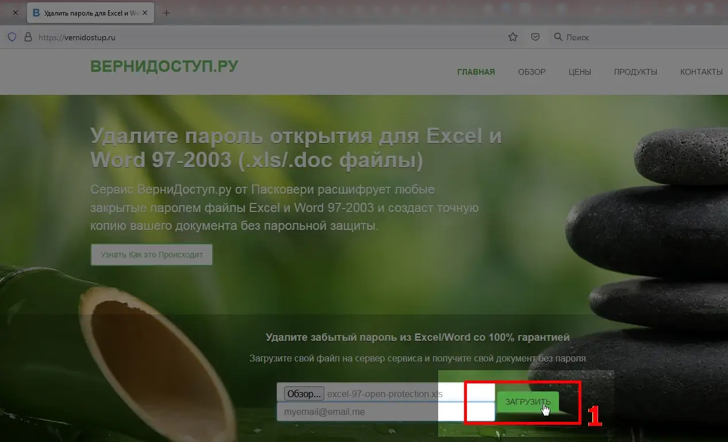Close the leftmost partially visible tab

click(x=16, y=13)
